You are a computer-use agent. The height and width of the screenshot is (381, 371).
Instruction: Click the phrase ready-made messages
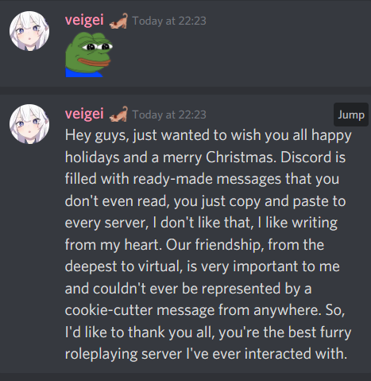pos(207,179)
